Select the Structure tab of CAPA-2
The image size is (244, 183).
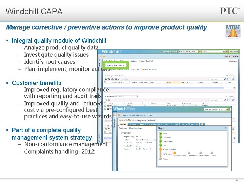click(133, 124)
